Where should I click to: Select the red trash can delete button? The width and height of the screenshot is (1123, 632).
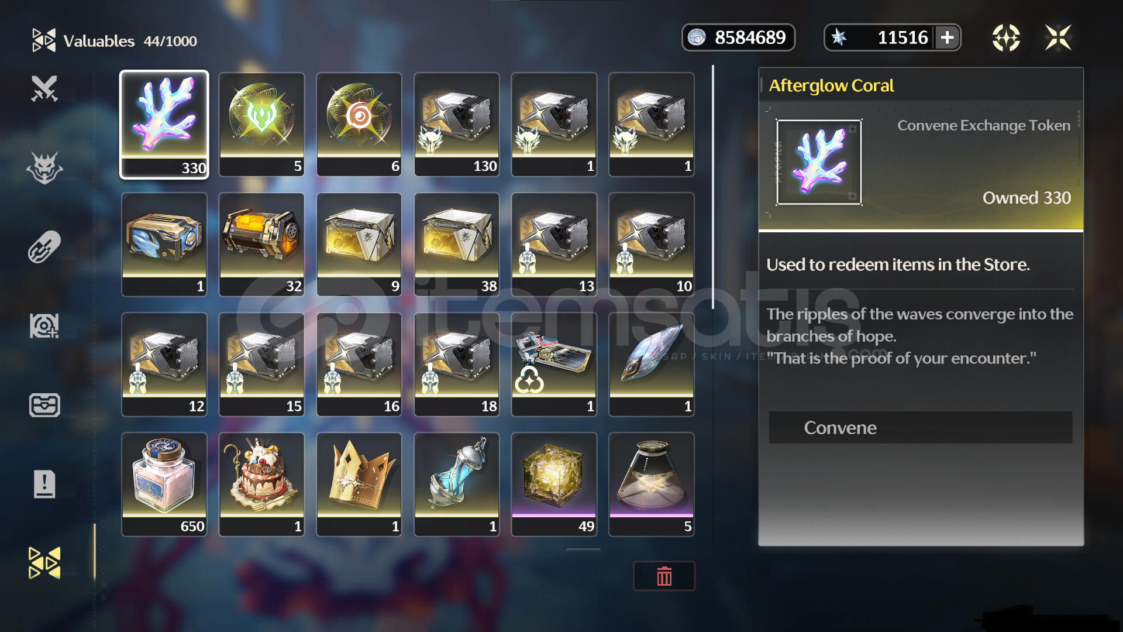[664, 576]
